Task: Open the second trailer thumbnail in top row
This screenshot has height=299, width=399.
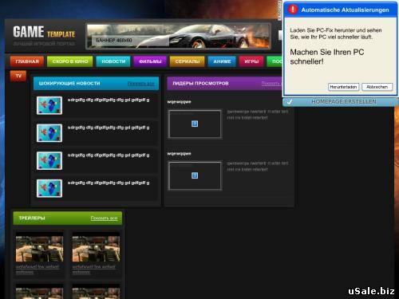Action: tap(96, 248)
